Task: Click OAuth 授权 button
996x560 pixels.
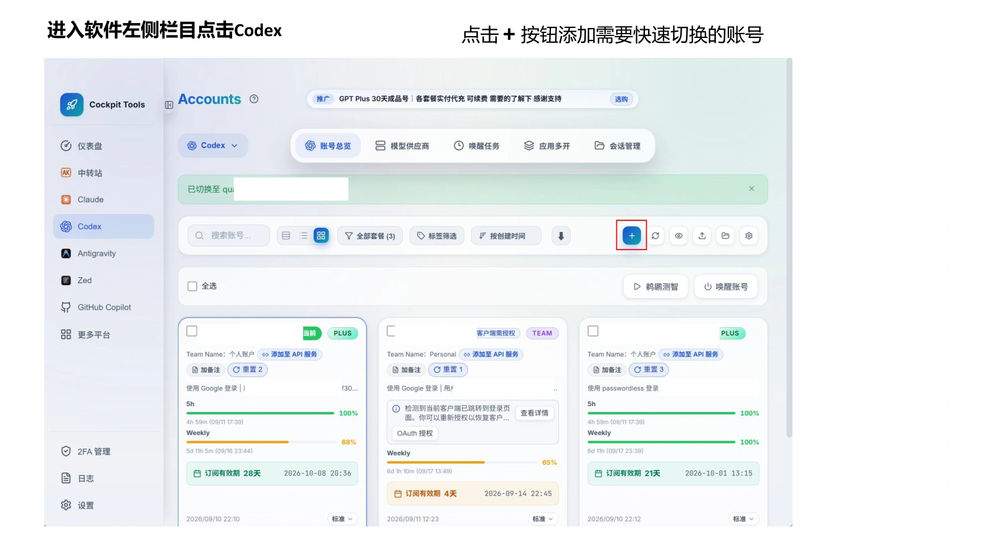Action: 415,433
